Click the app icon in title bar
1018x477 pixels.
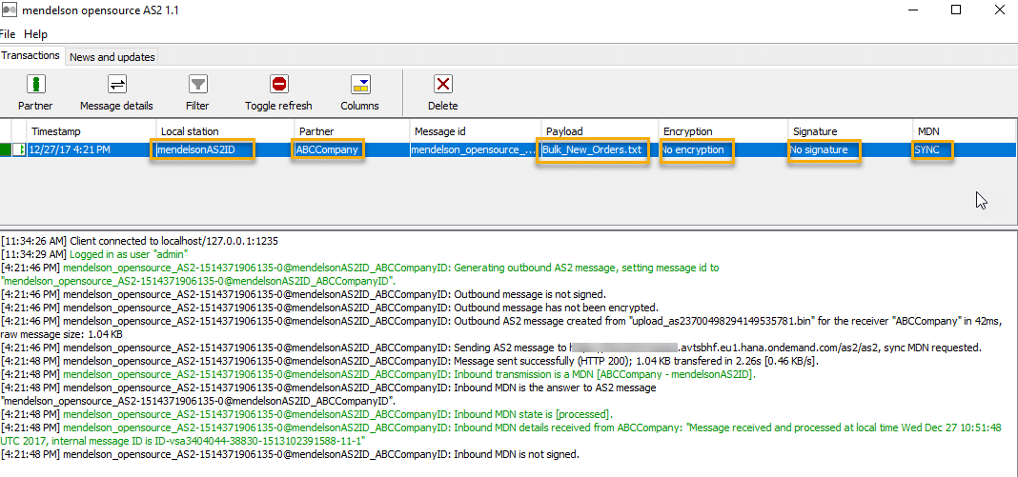10,10
